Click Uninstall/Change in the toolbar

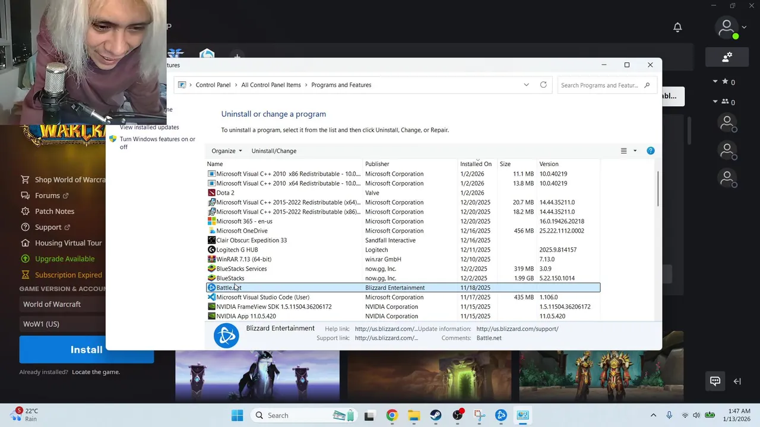[x=274, y=151]
